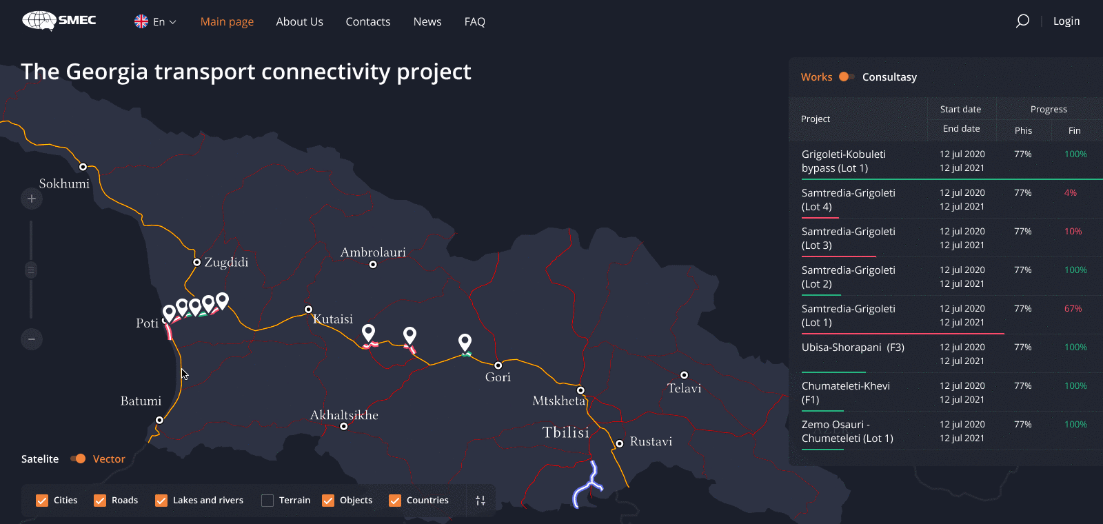Image resolution: width=1103 pixels, height=524 pixels.
Task: Click the Login link
Action: (1066, 21)
